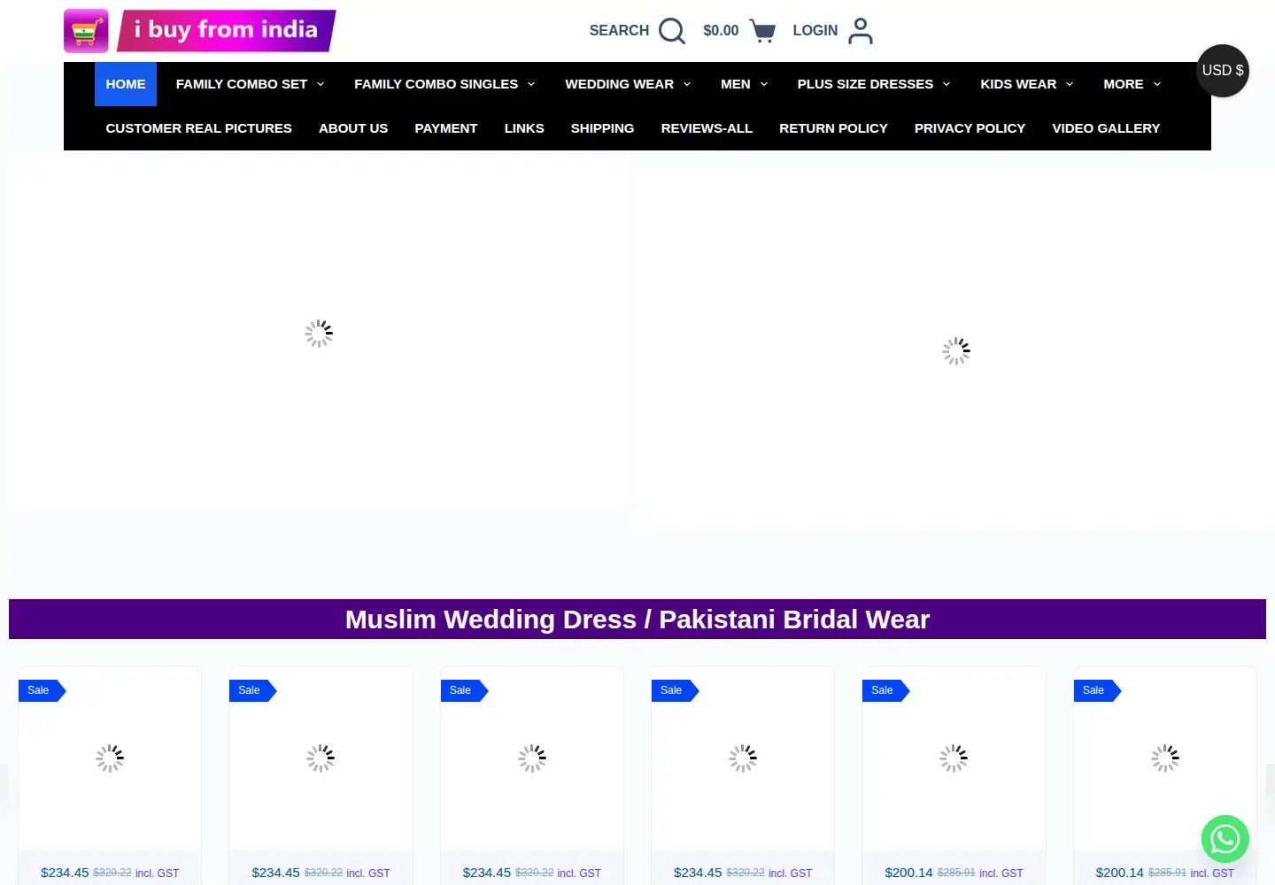Click the 'i buy from india' logo banner

(227, 31)
